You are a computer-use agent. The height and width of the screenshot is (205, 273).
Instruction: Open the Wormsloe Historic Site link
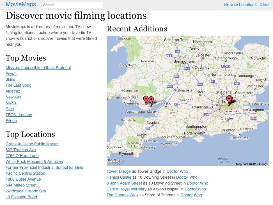26,191
